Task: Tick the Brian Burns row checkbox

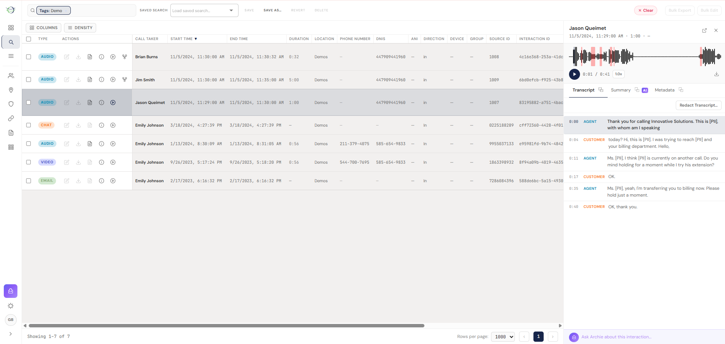Action: (x=28, y=57)
